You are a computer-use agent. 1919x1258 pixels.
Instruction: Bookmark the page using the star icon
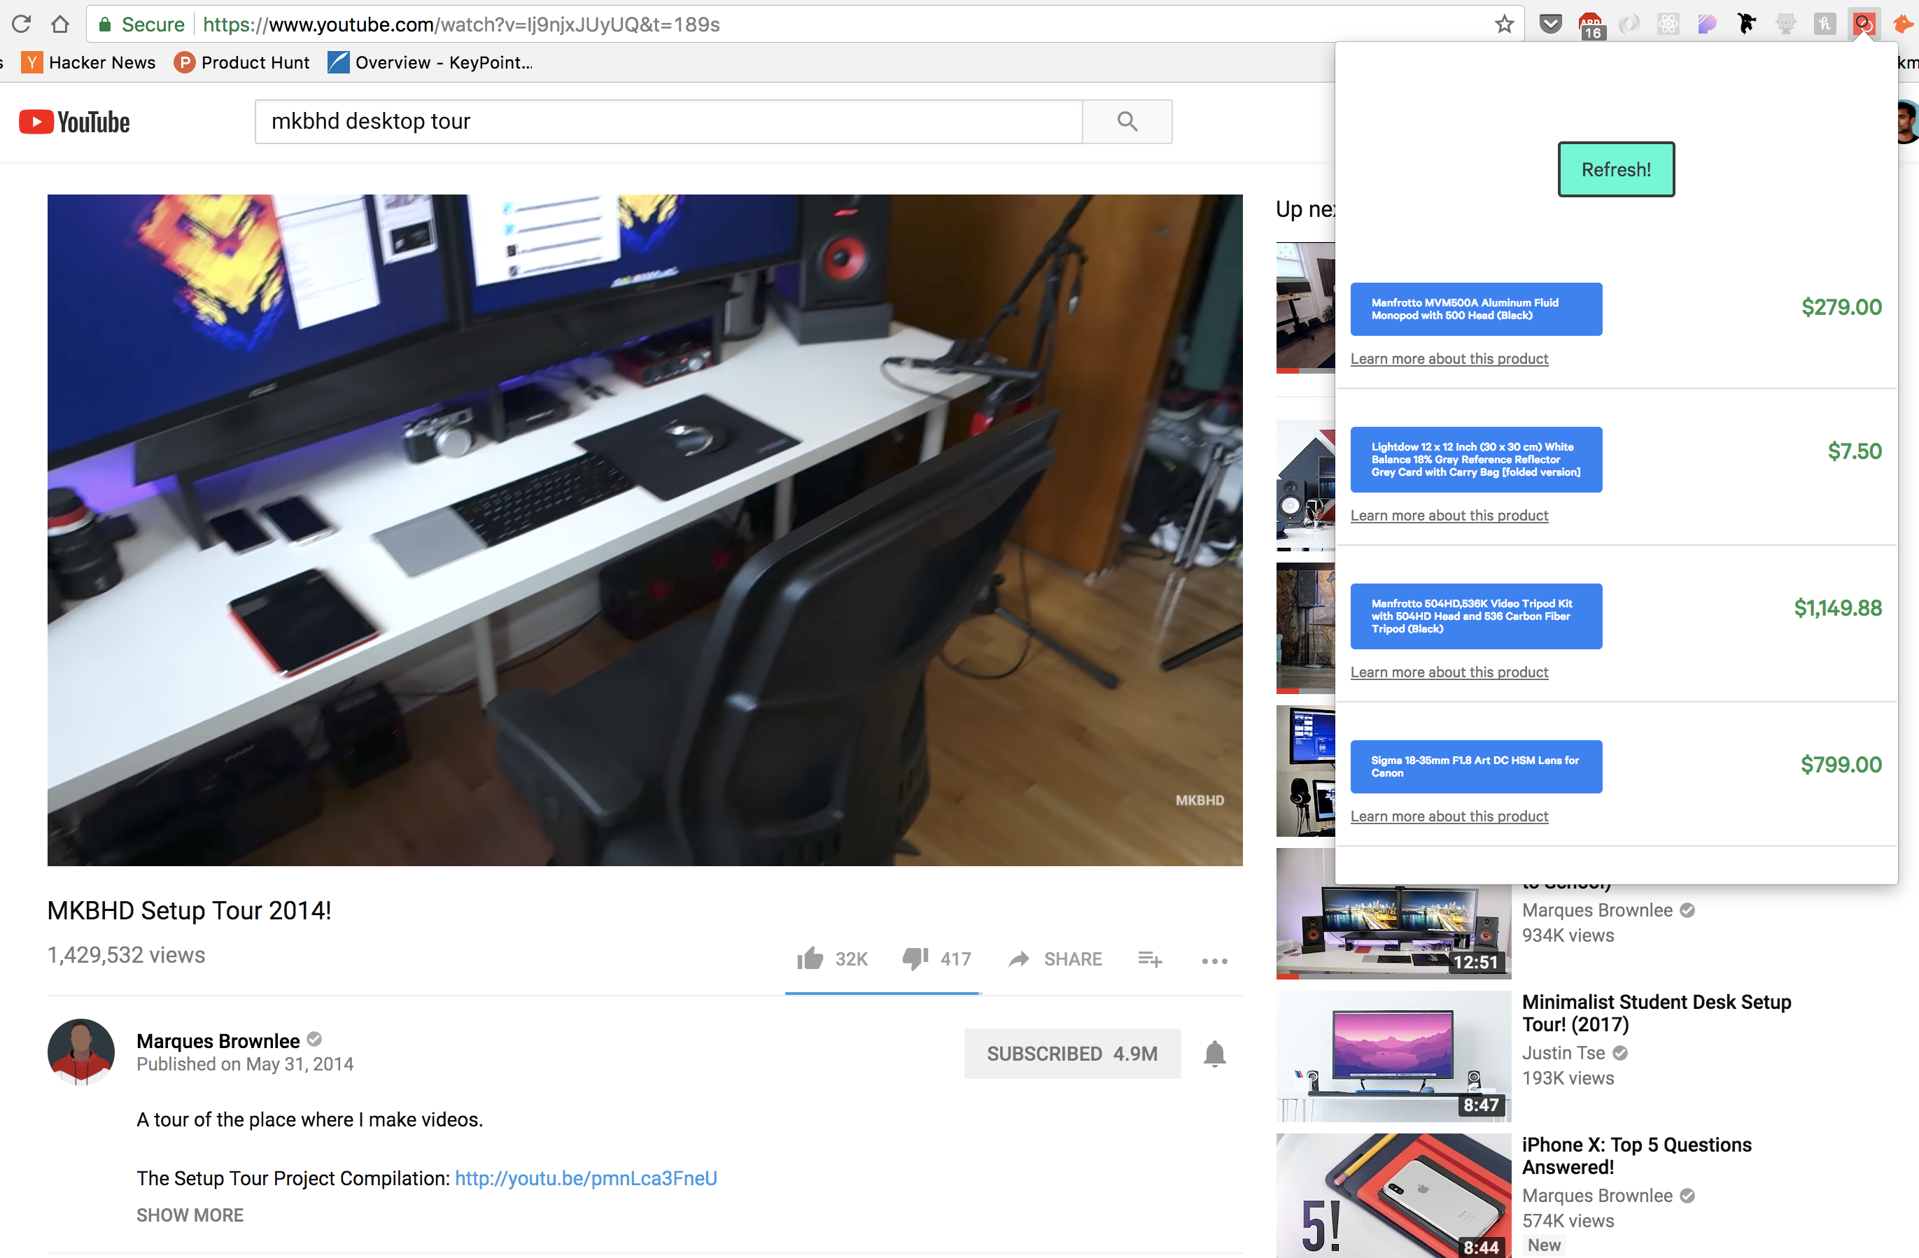[x=1504, y=23]
